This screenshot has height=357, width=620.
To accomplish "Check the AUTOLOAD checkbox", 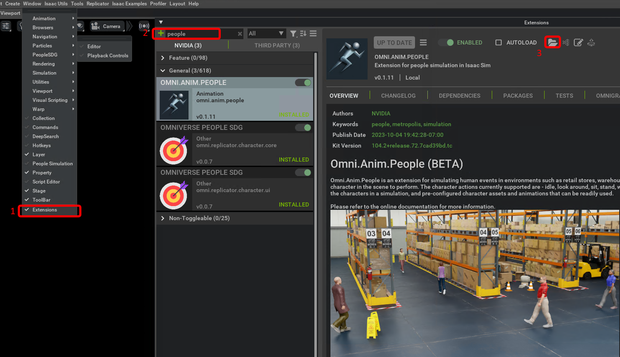I will click(x=498, y=43).
